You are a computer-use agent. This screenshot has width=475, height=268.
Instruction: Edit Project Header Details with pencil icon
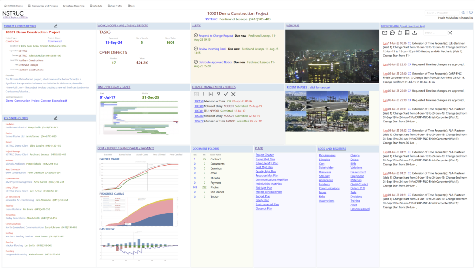pos(56,26)
